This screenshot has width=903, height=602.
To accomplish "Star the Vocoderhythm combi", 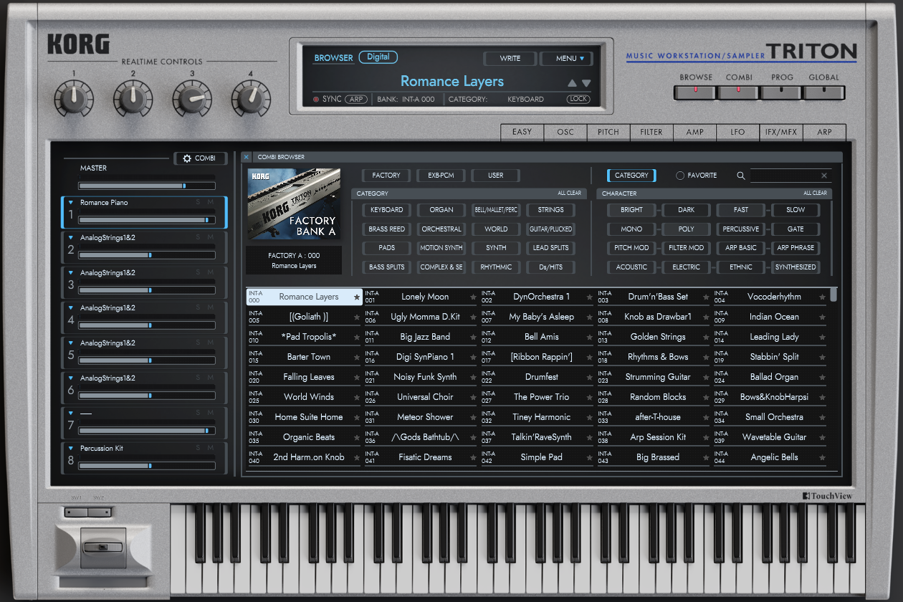I will point(822,297).
